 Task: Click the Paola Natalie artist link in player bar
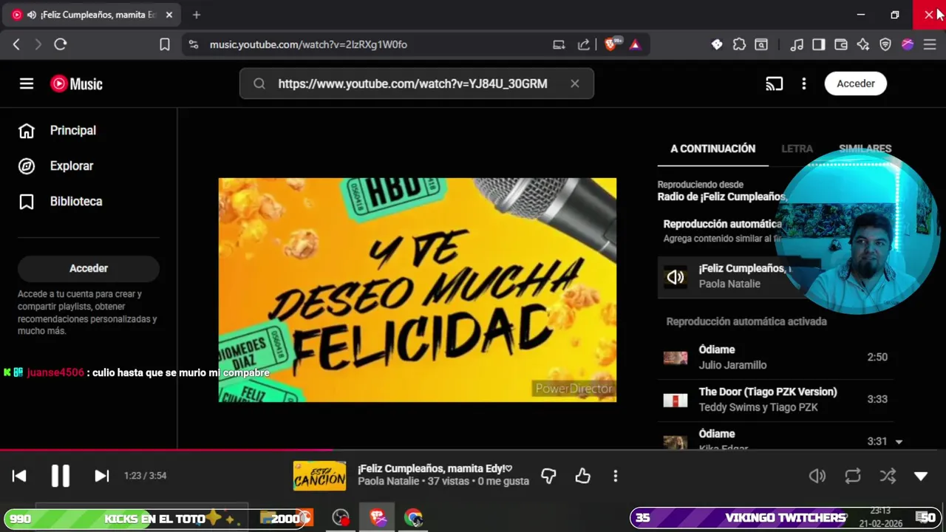pyautogui.click(x=389, y=481)
